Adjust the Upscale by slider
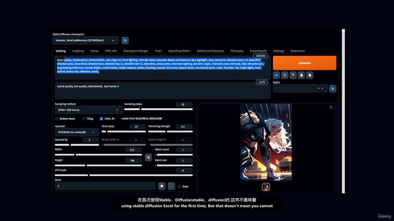The width and height of the screenshot is (394, 221). click(77, 145)
